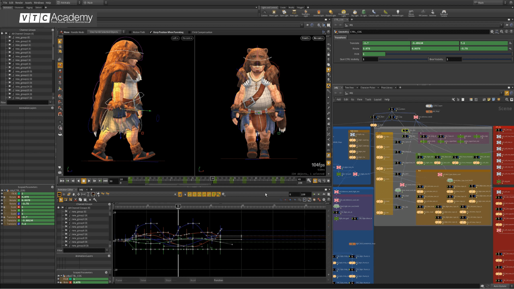Select the Ambient Light shelf tool
The height and width of the screenshot is (289, 514).
398,12
